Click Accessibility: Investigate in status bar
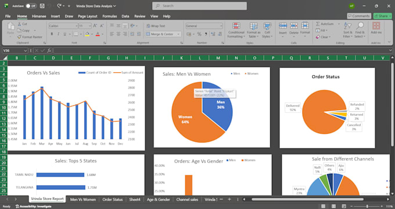This screenshot has width=395, height=209. point(34,207)
